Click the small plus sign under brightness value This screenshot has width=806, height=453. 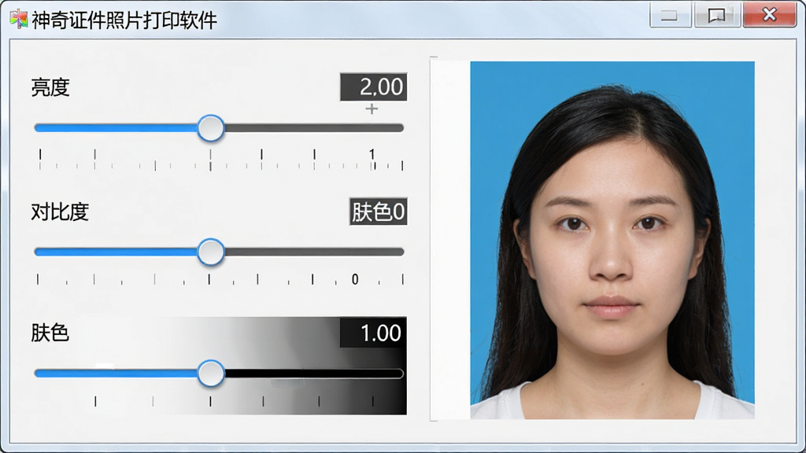(x=372, y=109)
